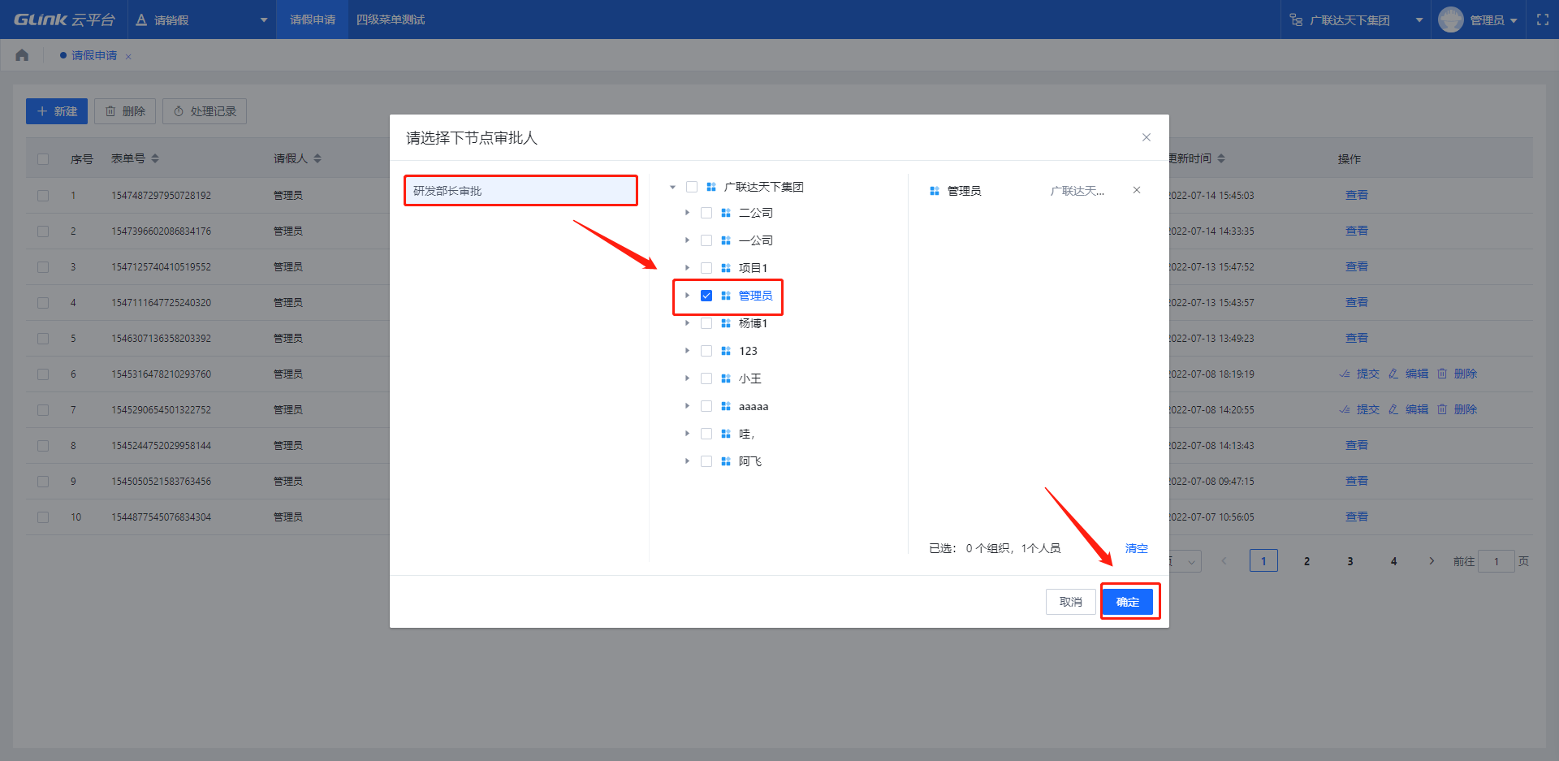Click the 更新时间 column sort icon
This screenshot has height=761, width=1559.
[1221, 158]
